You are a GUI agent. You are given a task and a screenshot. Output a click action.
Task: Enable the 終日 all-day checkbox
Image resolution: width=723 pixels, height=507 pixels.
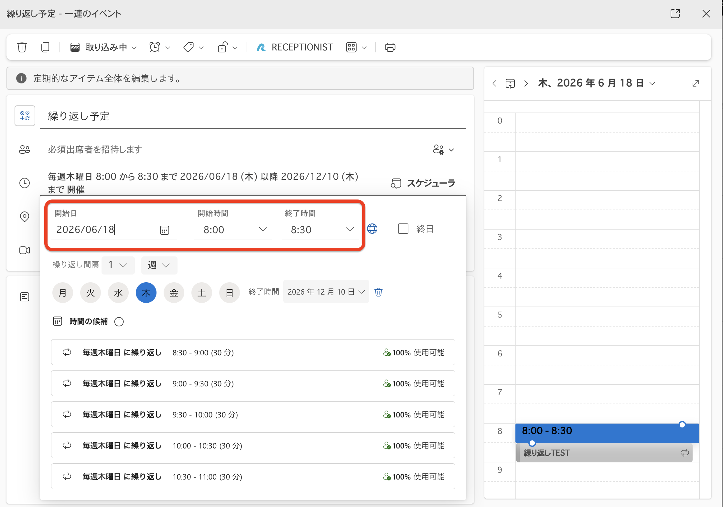(x=403, y=229)
